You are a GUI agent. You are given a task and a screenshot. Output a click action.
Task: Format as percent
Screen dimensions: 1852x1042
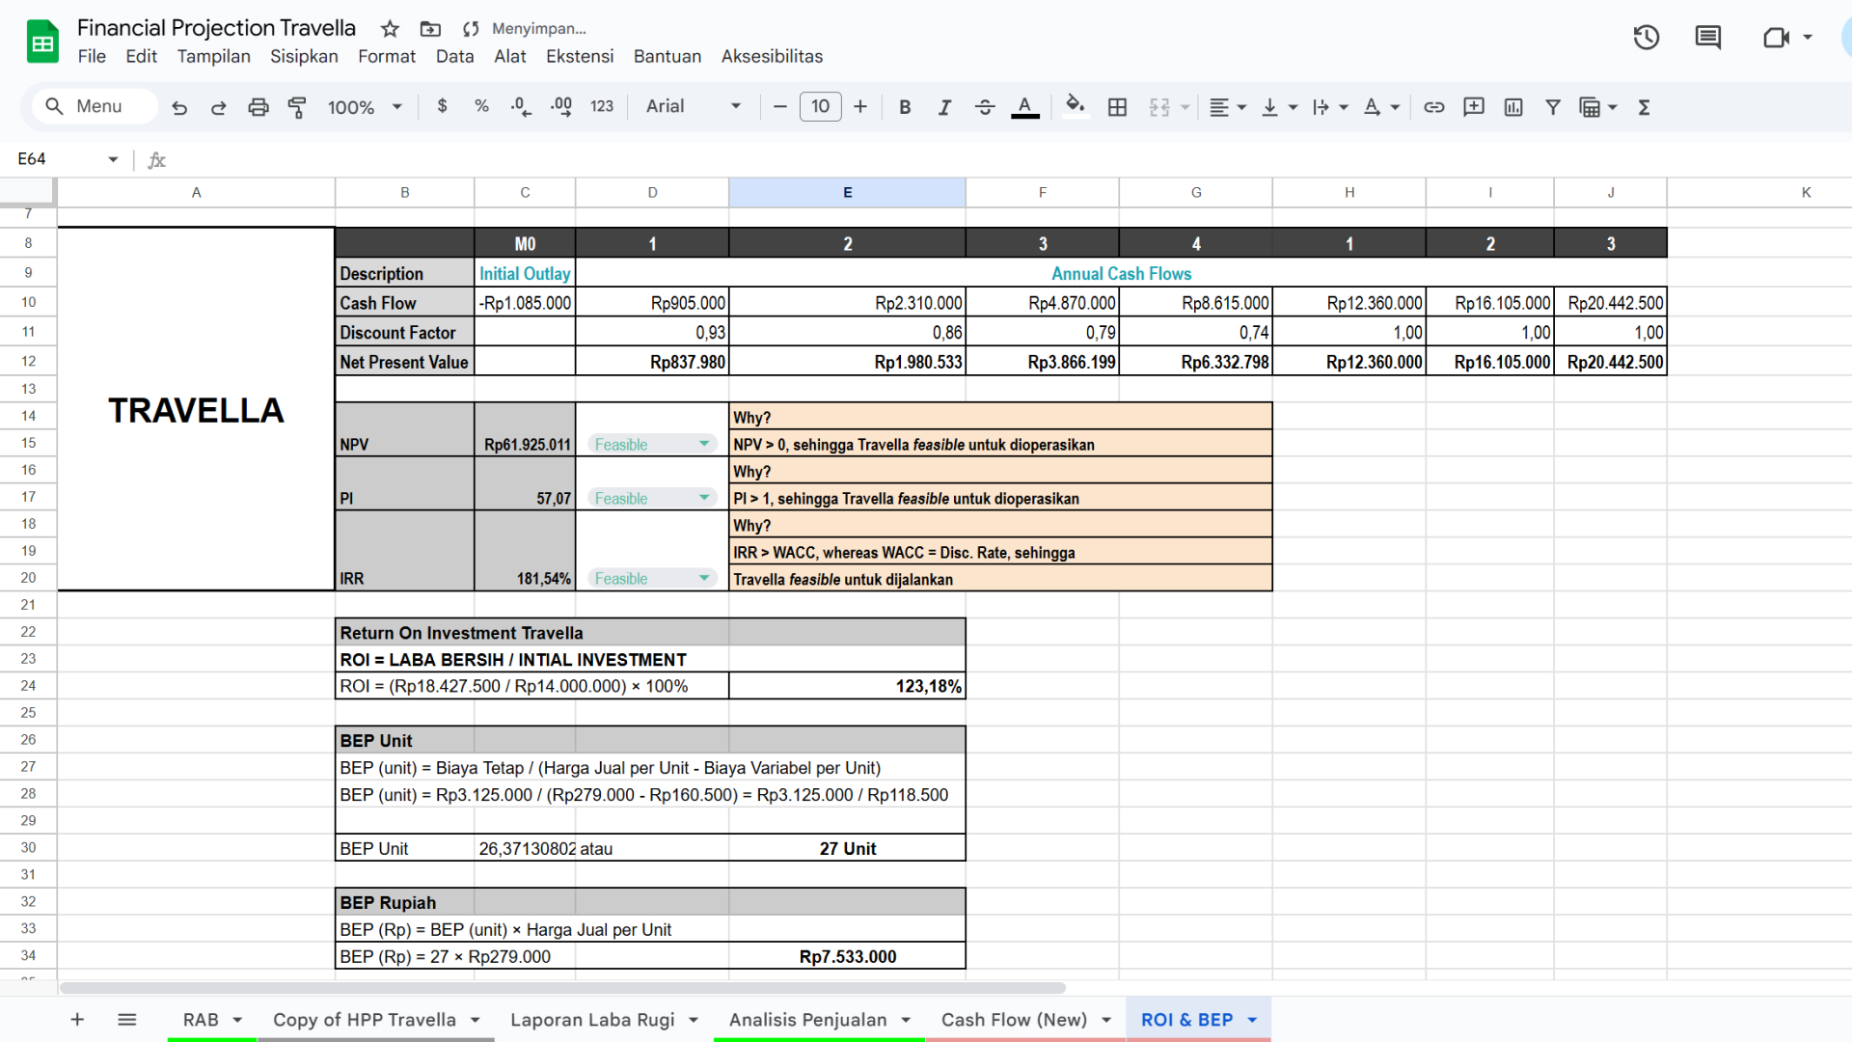pyautogui.click(x=481, y=106)
